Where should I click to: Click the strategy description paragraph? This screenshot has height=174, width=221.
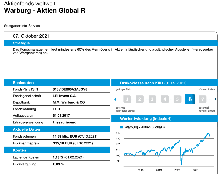113,51
